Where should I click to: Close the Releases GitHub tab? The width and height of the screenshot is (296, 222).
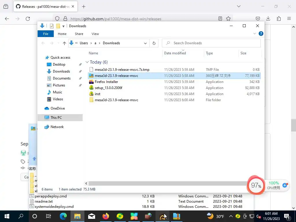73,6
